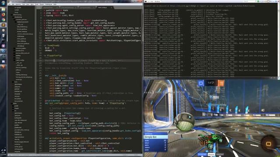The image size is (280, 157).
Task: Open the Tools menu
Action: pyautogui.click(x=37, y=4)
